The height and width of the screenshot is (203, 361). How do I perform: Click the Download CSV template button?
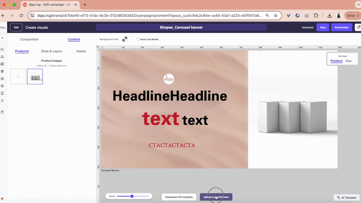[x=179, y=197]
